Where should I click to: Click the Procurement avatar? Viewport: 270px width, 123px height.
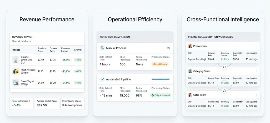coord(190,46)
